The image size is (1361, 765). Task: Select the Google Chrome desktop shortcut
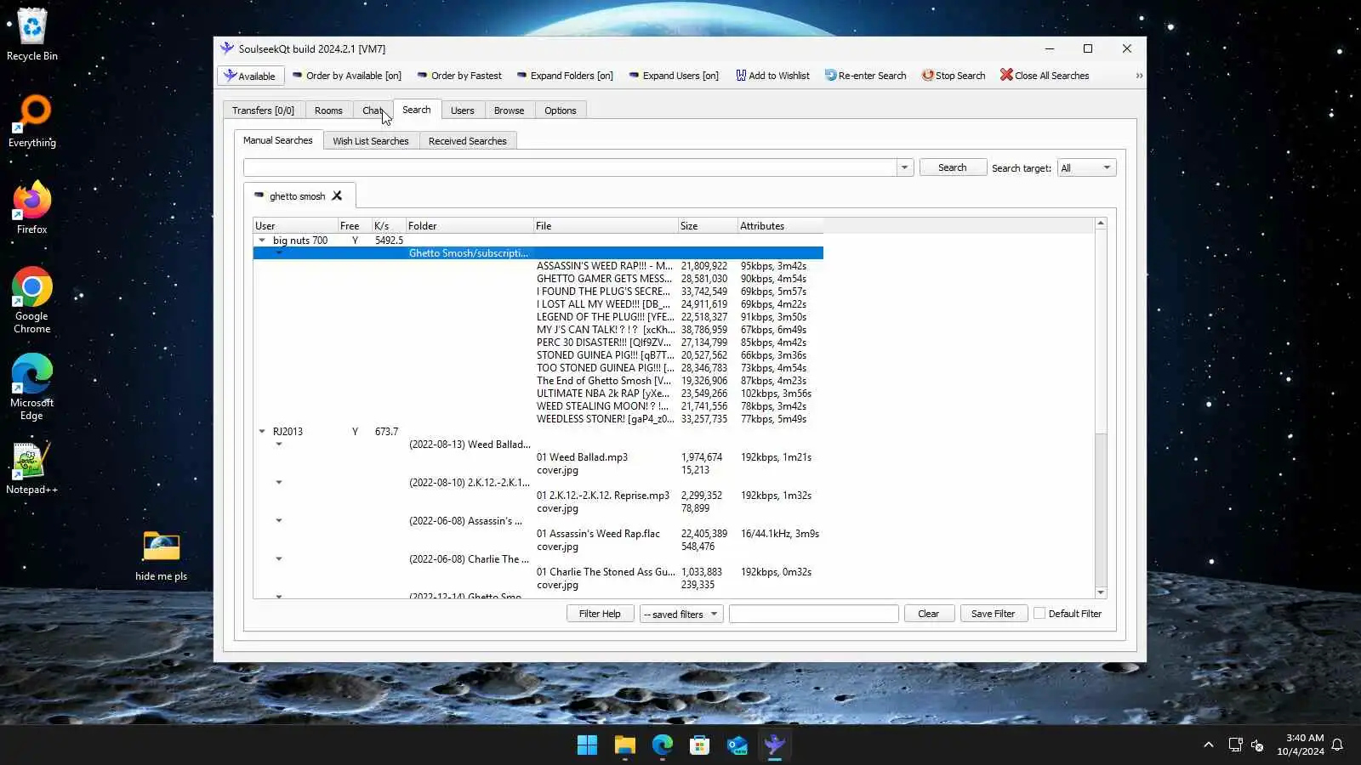click(32, 299)
